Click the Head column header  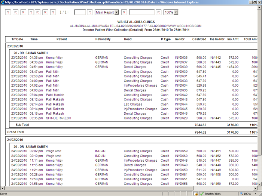click(128, 39)
